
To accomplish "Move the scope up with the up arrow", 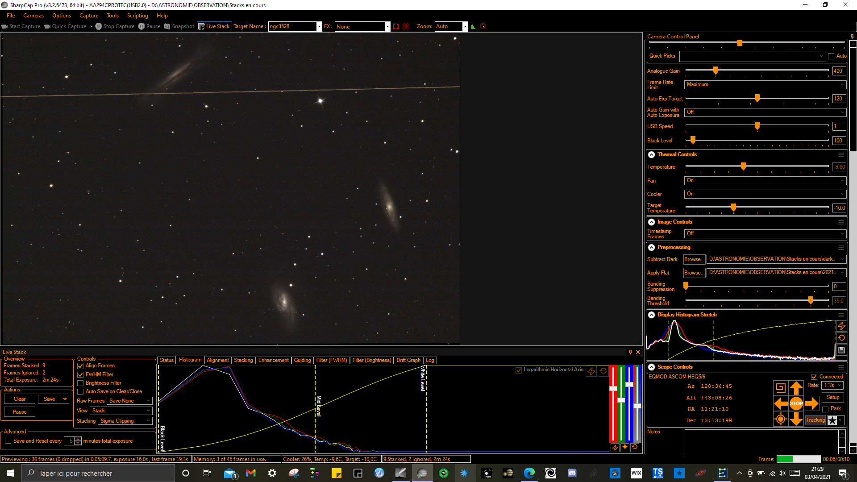I will (796, 388).
